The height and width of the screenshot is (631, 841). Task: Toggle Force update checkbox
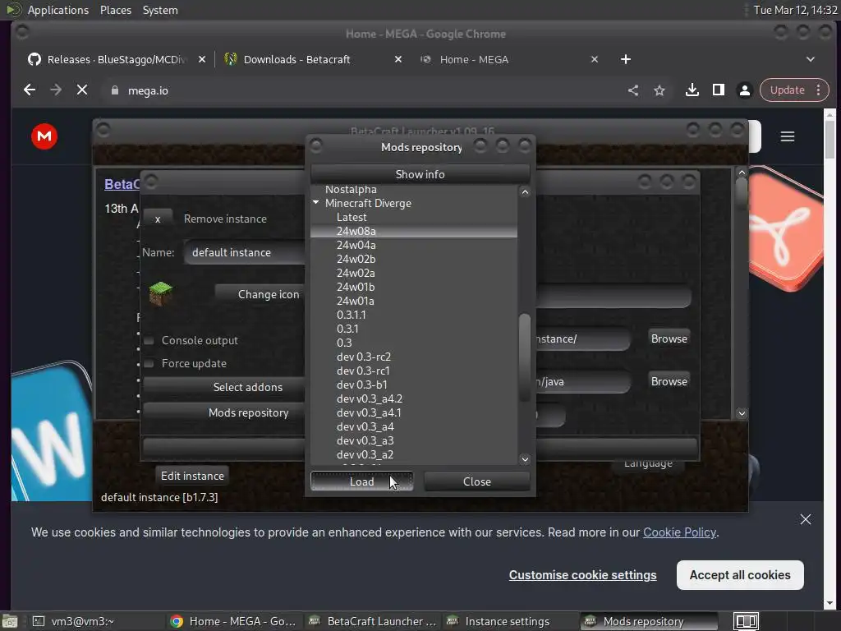click(x=149, y=363)
